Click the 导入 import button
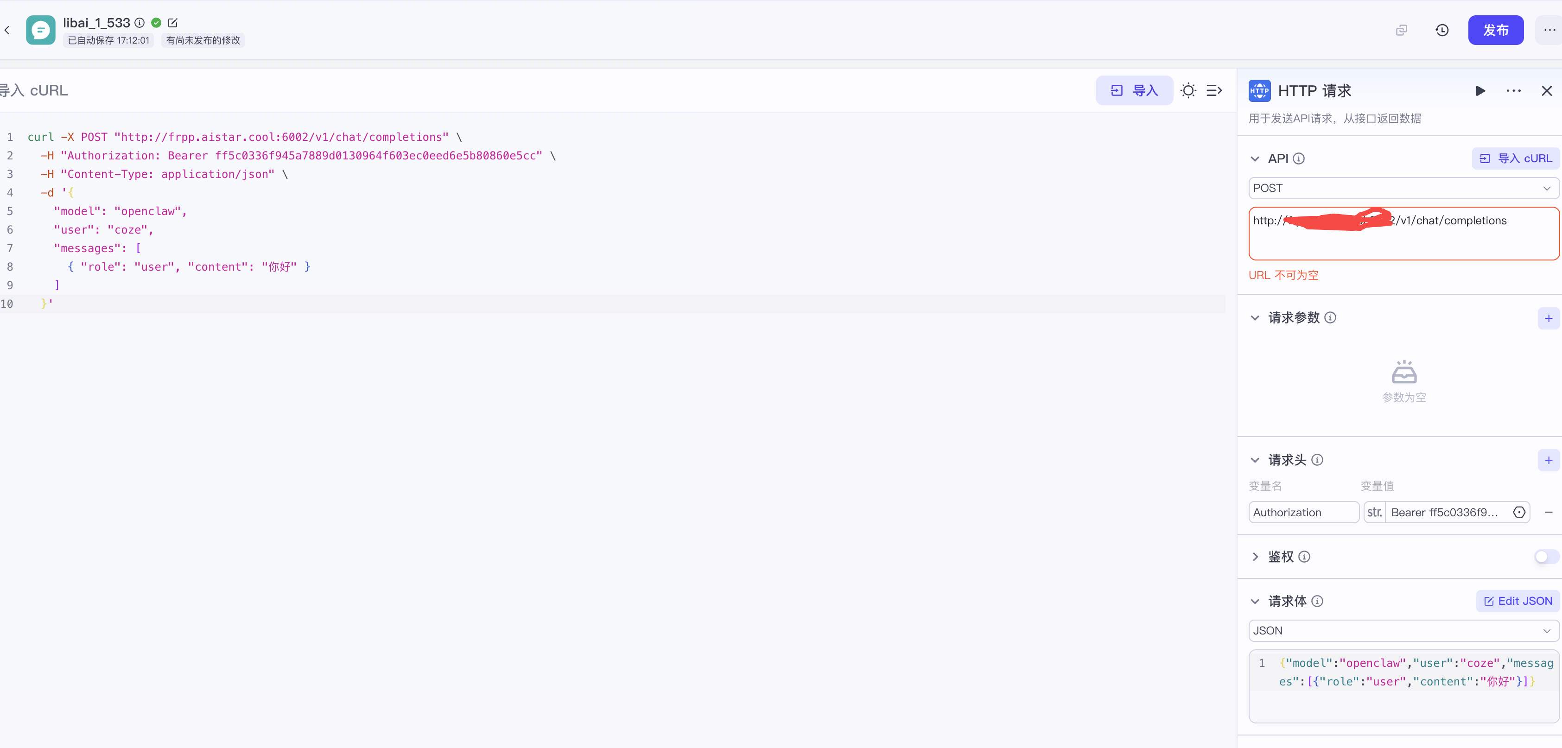This screenshot has width=1562, height=748. coord(1134,90)
